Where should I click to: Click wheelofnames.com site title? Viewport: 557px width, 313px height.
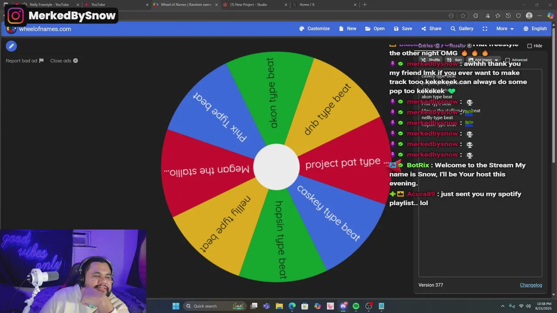[x=45, y=29]
